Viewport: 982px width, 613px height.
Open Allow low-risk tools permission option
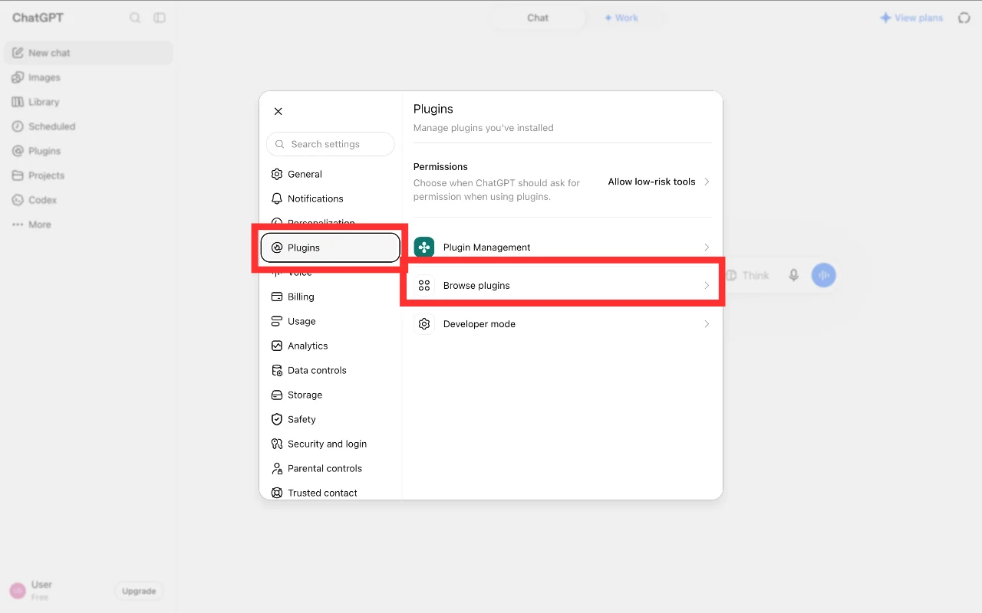pos(659,182)
